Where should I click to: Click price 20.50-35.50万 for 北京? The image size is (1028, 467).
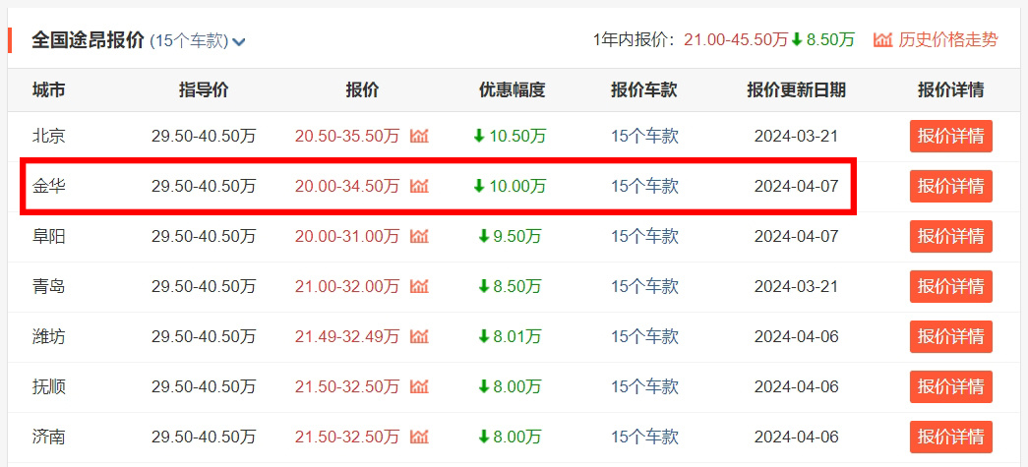(347, 137)
